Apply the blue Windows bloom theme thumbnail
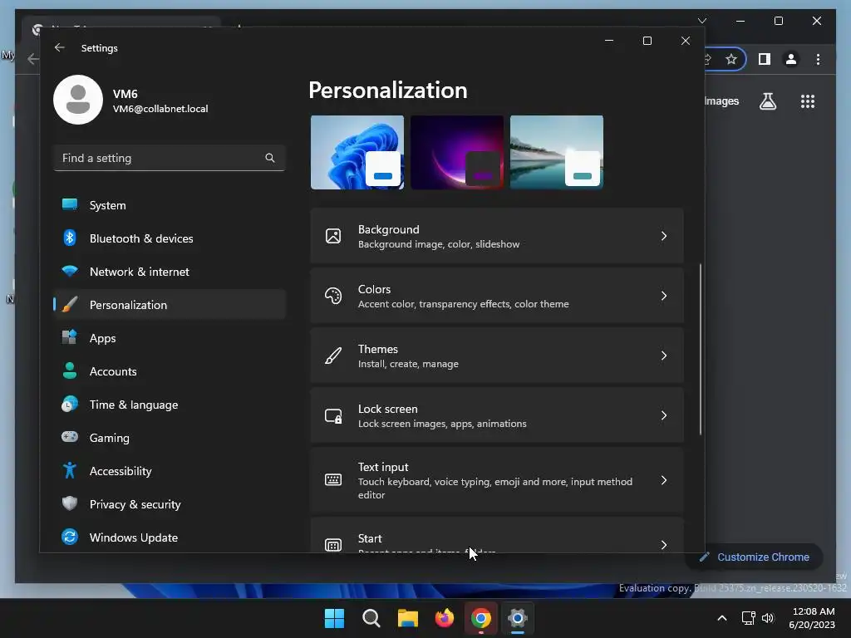Viewport: 851px width, 638px height. pyautogui.click(x=357, y=153)
